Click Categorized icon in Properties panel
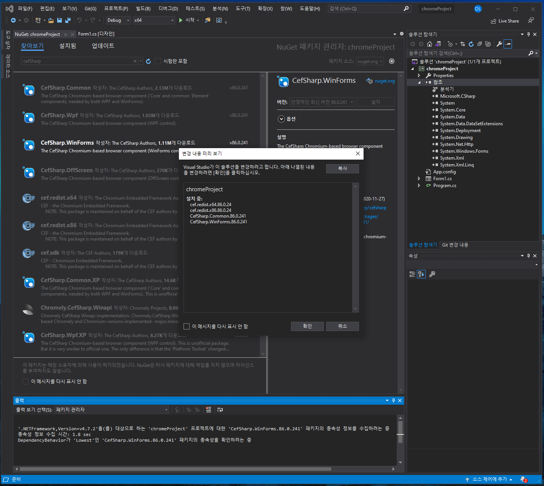 tap(412, 274)
